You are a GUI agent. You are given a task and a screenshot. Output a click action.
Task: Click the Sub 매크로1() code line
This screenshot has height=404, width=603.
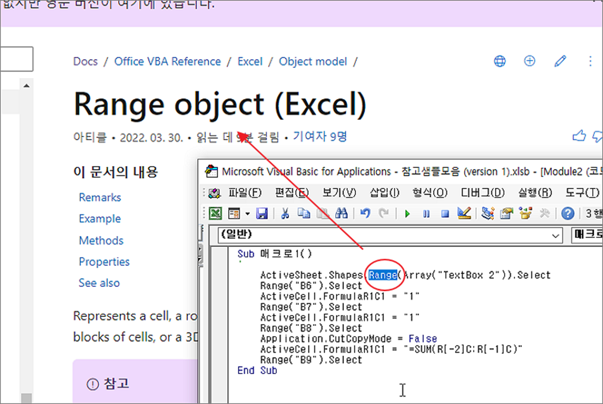click(275, 254)
